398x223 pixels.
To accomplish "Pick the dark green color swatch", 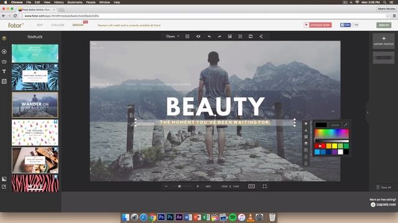I will pyautogui.click(x=346, y=146).
